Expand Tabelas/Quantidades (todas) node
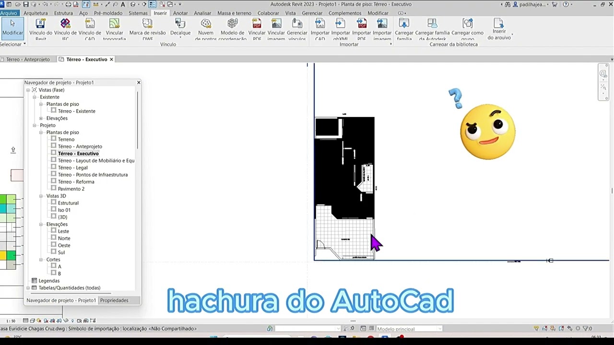 point(28,288)
